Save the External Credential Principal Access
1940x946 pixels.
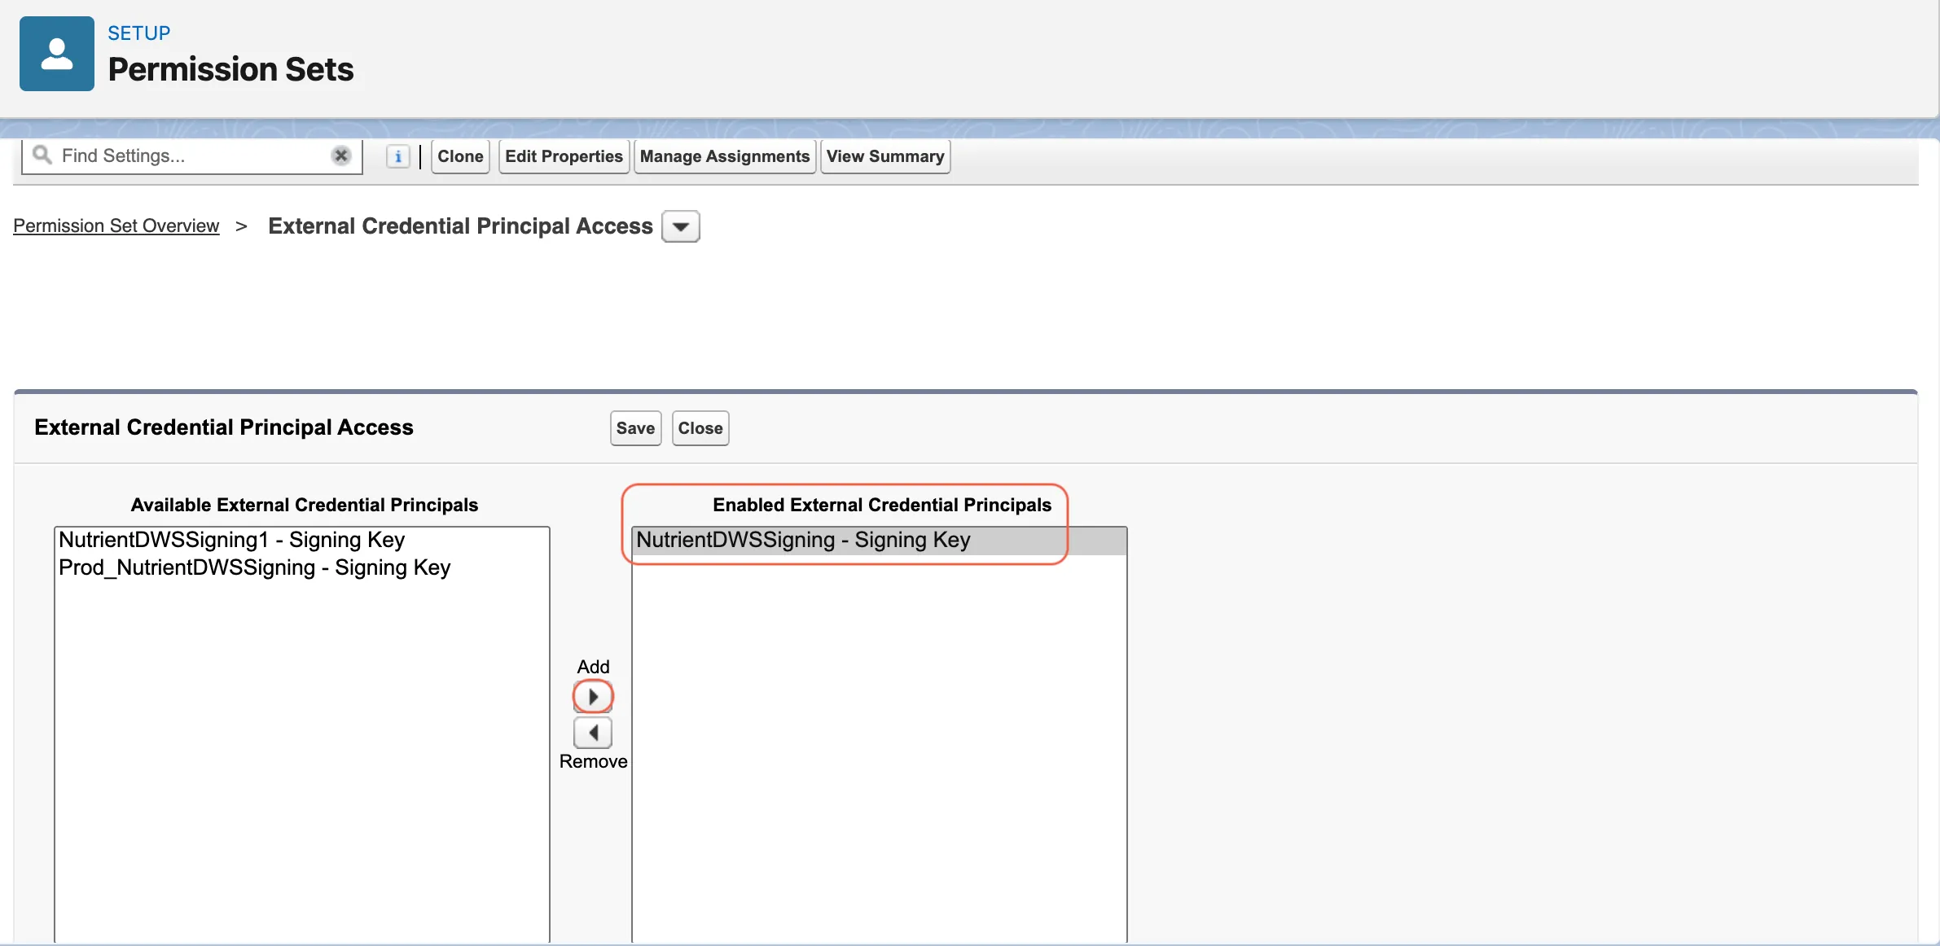point(635,428)
